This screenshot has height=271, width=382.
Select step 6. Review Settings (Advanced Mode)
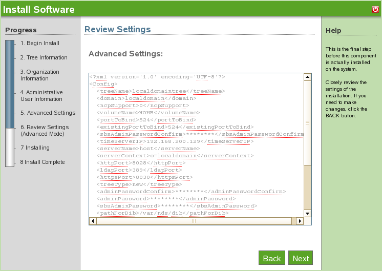pyautogui.click(x=45, y=131)
